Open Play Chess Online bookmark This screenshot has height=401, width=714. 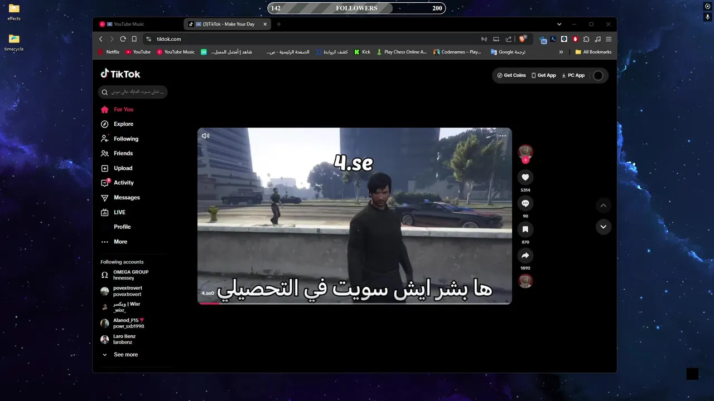point(402,52)
